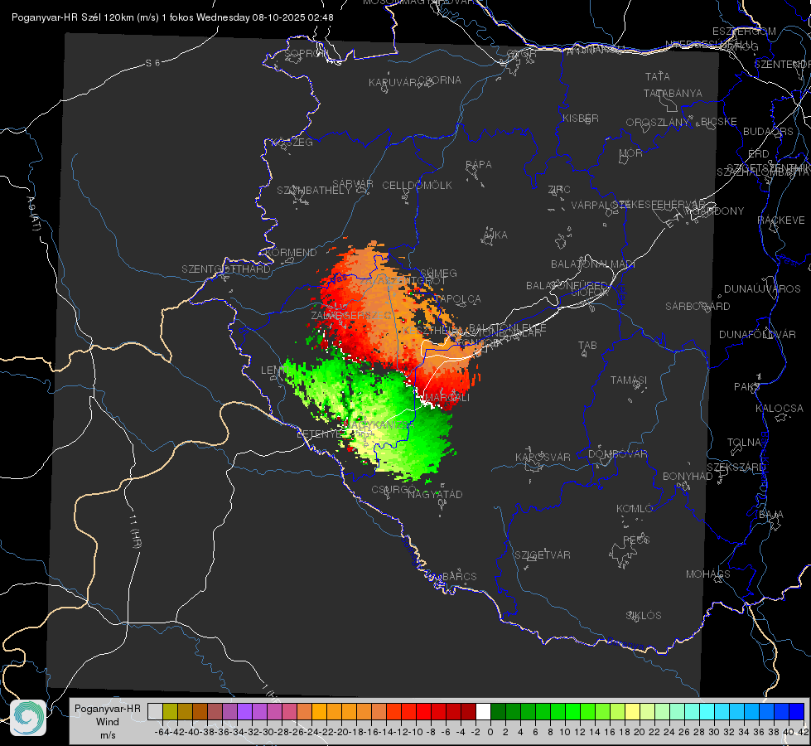Click the DOMBOVAR city label
The width and height of the screenshot is (811, 746).
point(617,454)
